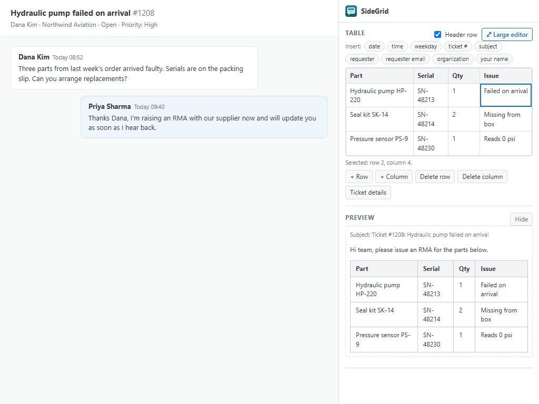Image resolution: width=539 pixels, height=404 pixels.
Task: Click the Today 09:40 timestamp
Action: tap(149, 107)
